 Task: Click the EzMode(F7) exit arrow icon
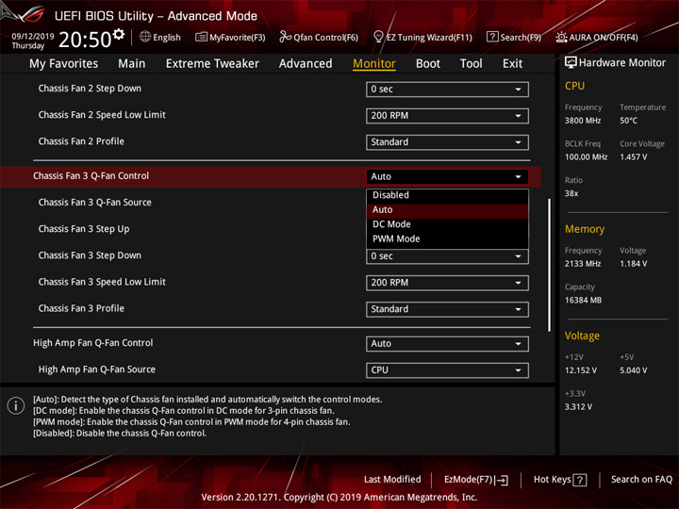(x=502, y=480)
